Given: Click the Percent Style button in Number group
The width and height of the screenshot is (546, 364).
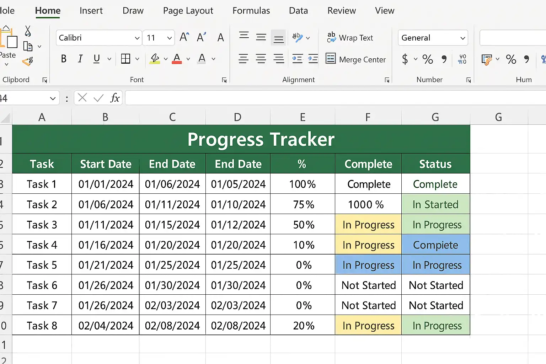Looking at the screenshot, I should [428, 59].
